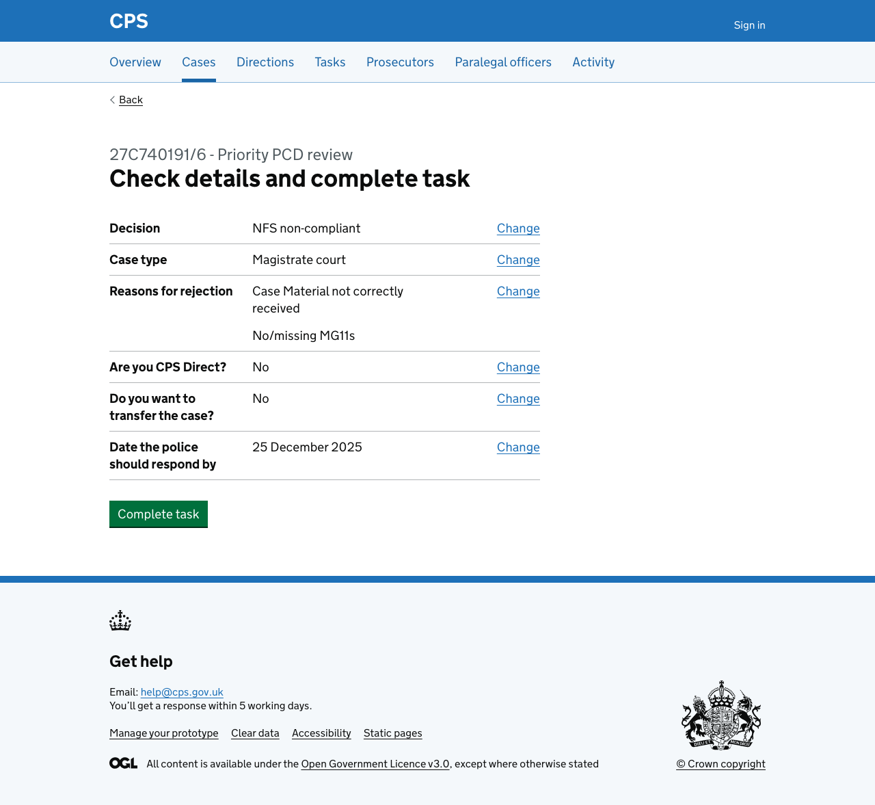This screenshot has height=805, width=875.
Task: Switch to the Cases tab
Action: click(x=198, y=61)
